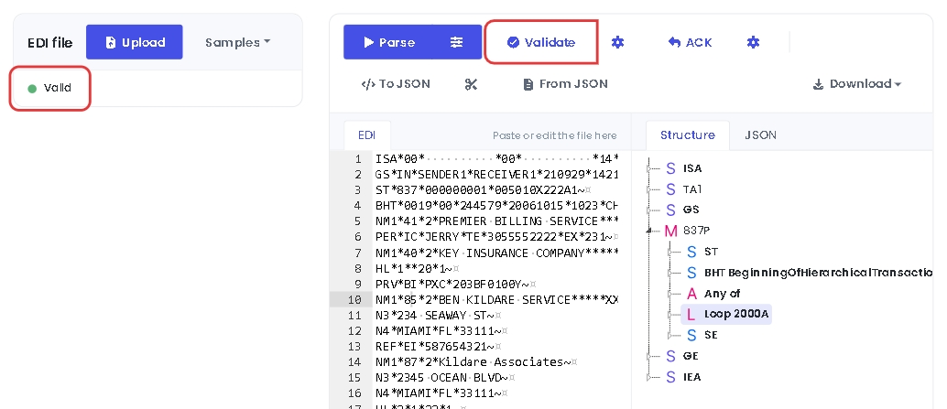
Task: Click NM1*41*2*PREMIER BILLING SERVICE line
Action: pyautogui.click(x=497, y=221)
